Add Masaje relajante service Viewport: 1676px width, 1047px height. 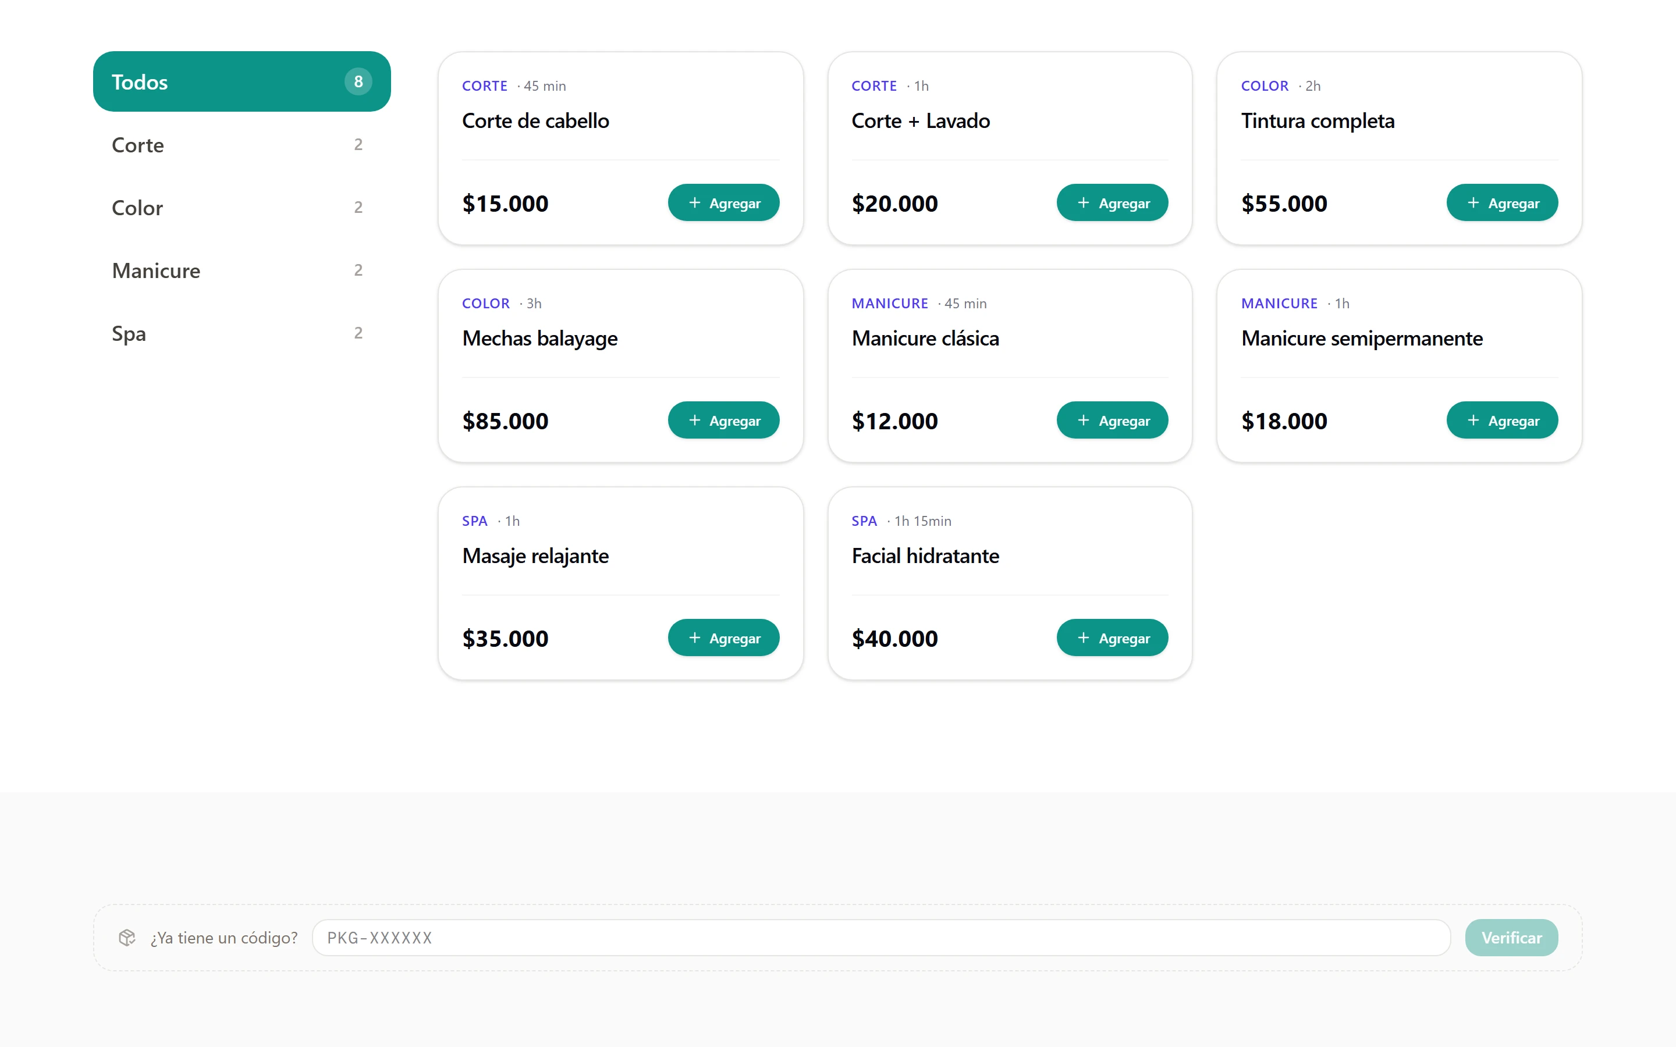point(723,638)
